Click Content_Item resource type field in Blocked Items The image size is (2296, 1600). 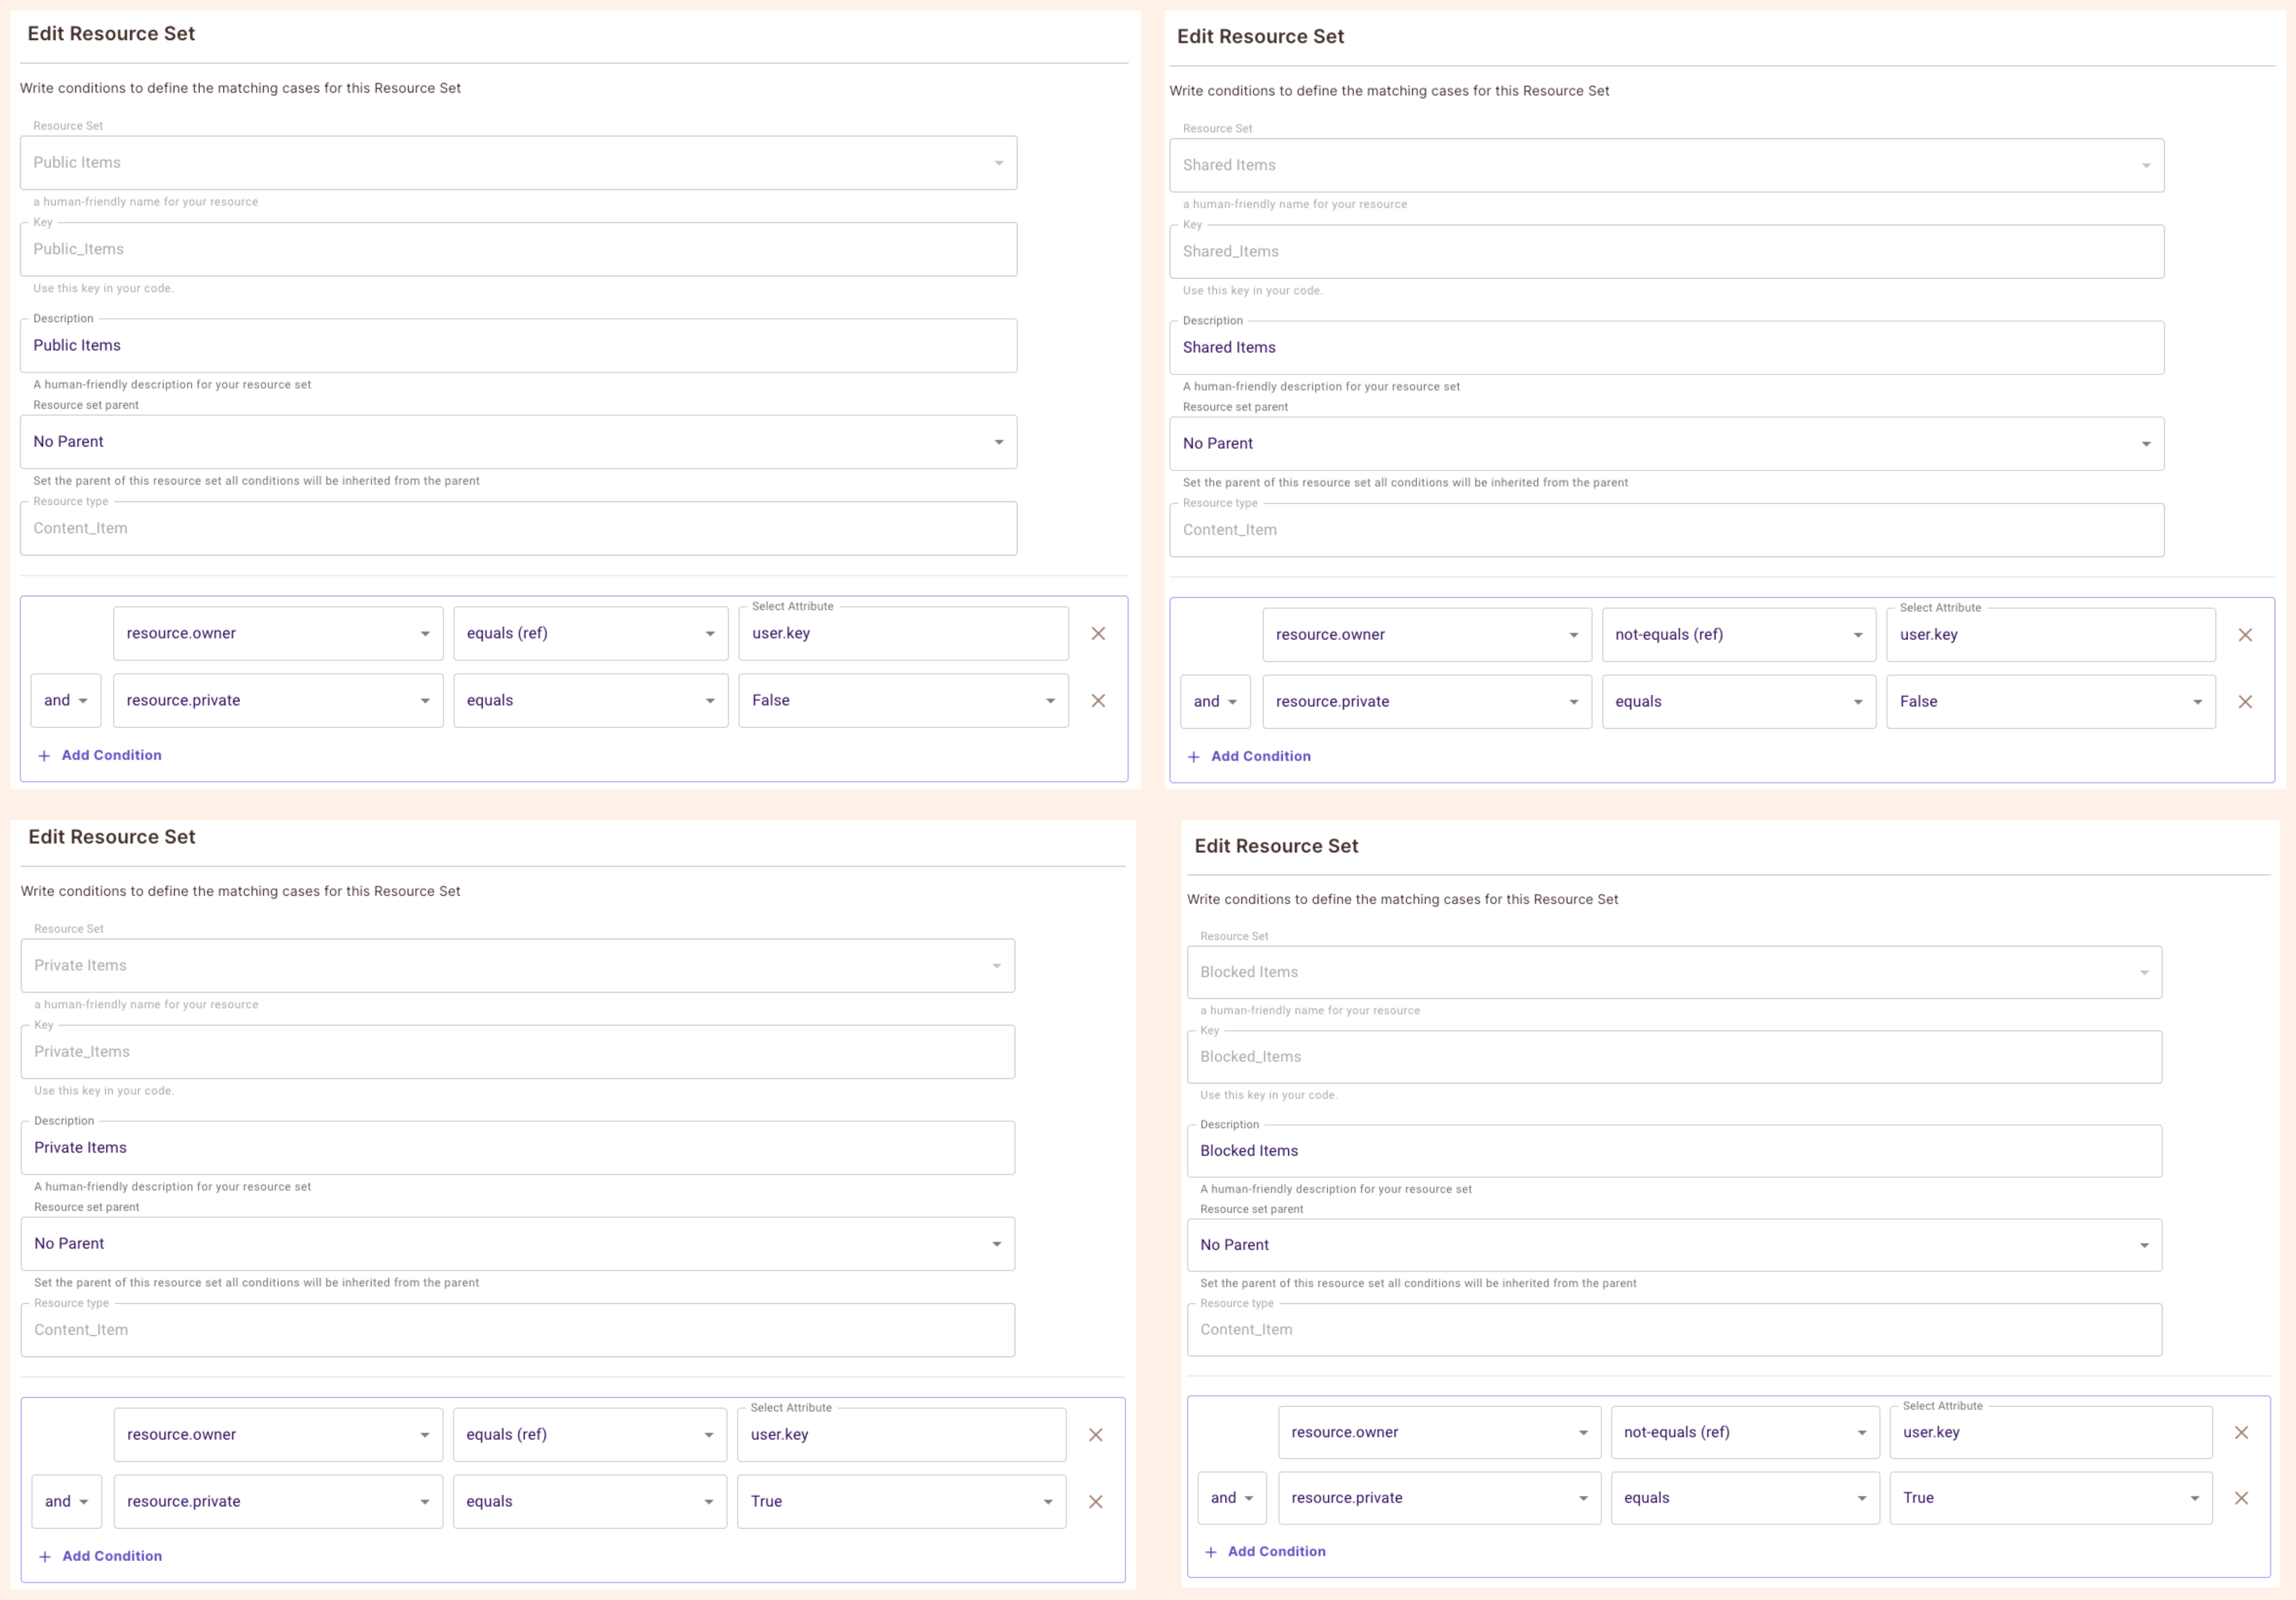tap(1674, 1330)
